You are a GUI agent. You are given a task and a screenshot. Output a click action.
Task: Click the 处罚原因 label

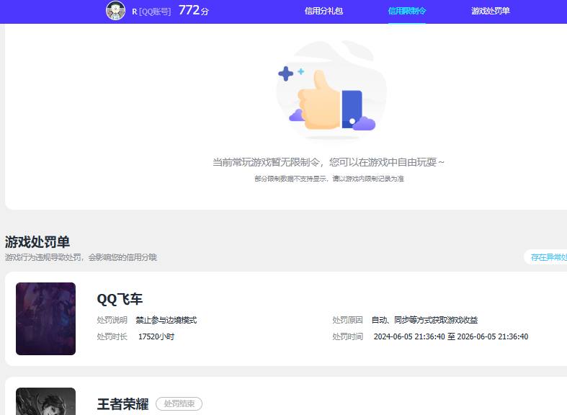347,320
